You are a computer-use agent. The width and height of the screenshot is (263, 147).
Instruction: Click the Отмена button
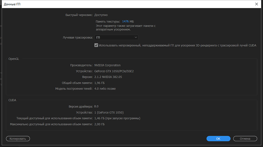(245, 138)
